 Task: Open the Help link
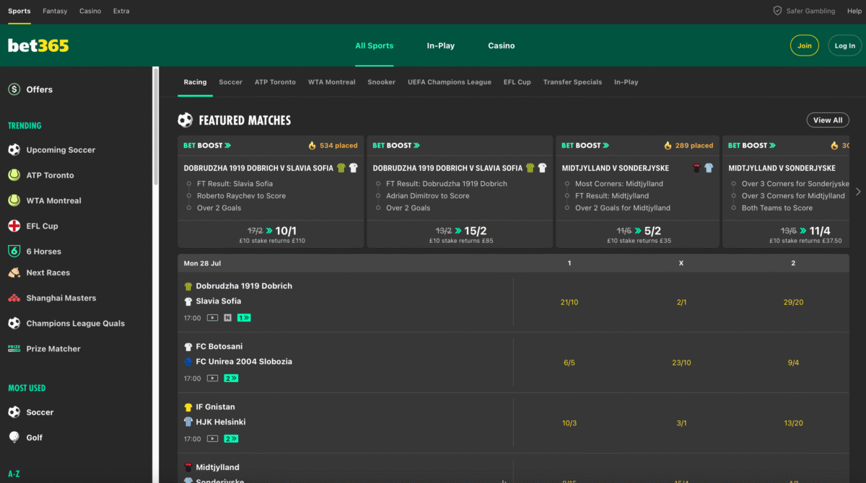854,11
